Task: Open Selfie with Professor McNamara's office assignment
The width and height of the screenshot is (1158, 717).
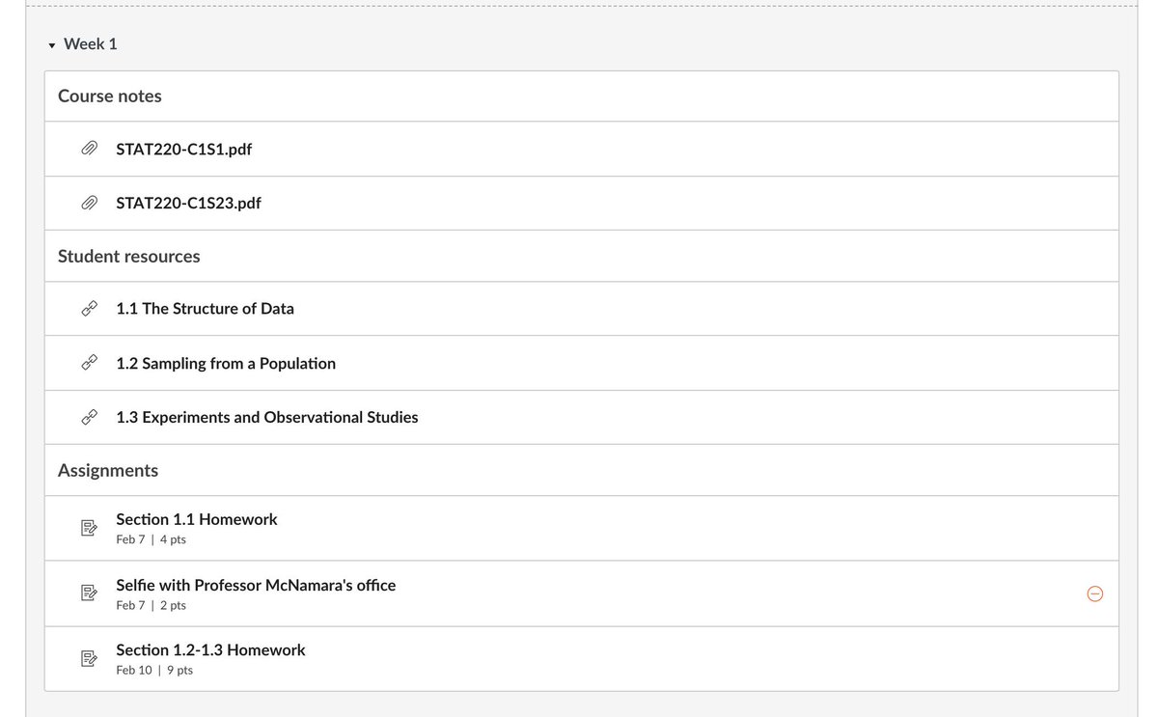Action: point(256,585)
